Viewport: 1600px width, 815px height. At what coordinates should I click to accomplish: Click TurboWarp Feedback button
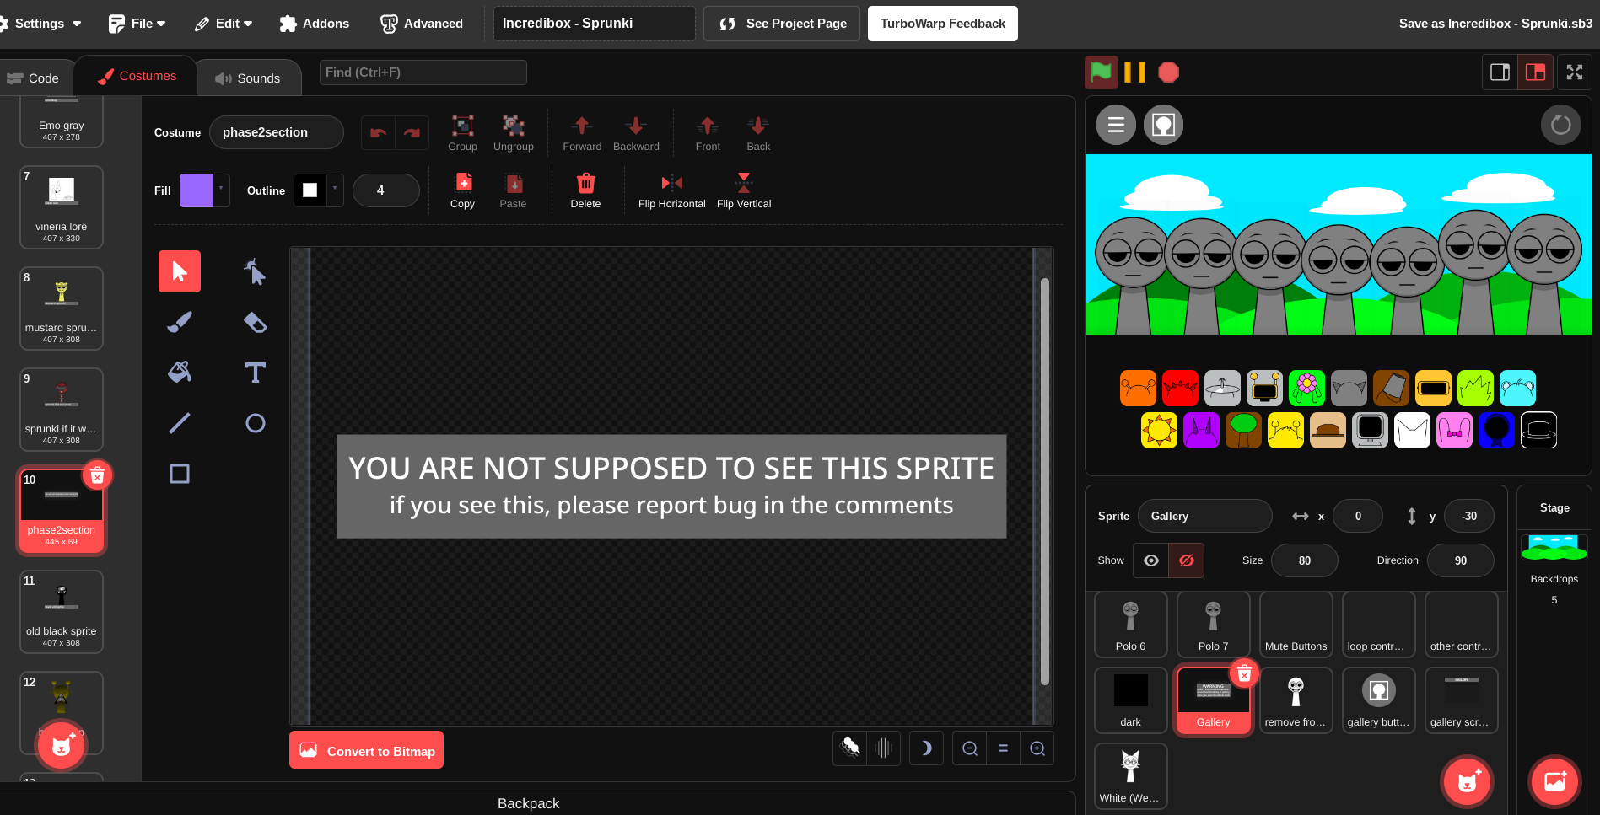click(x=943, y=24)
